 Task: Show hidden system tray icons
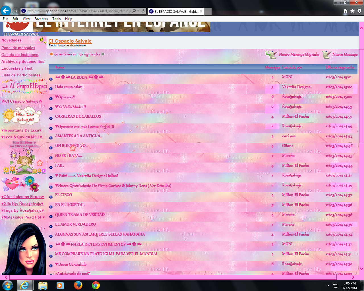328,286
